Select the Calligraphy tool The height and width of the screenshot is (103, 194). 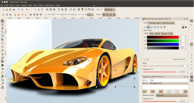click(x=2, y=61)
